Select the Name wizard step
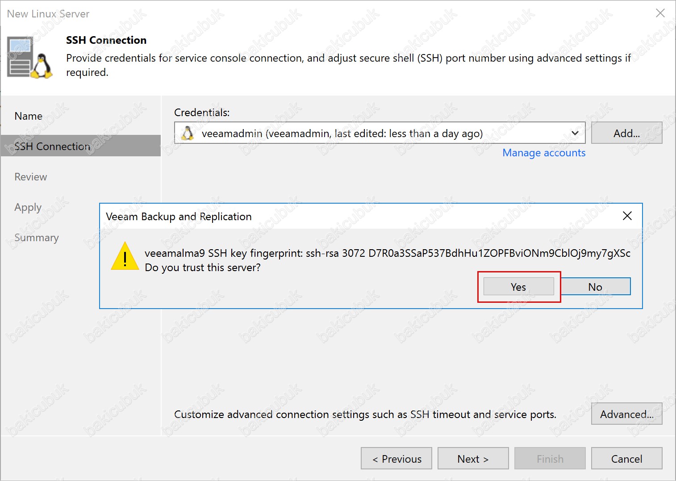The image size is (676, 481). click(29, 116)
